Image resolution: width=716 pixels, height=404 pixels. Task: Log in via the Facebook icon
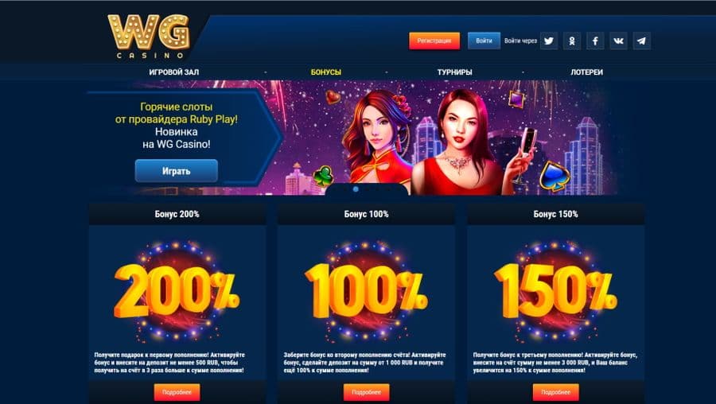click(595, 41)
